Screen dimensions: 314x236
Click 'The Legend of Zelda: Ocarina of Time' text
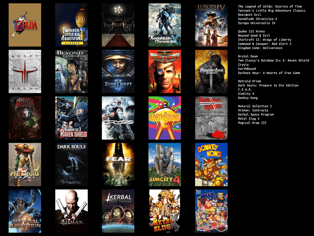tap(270, 6)
